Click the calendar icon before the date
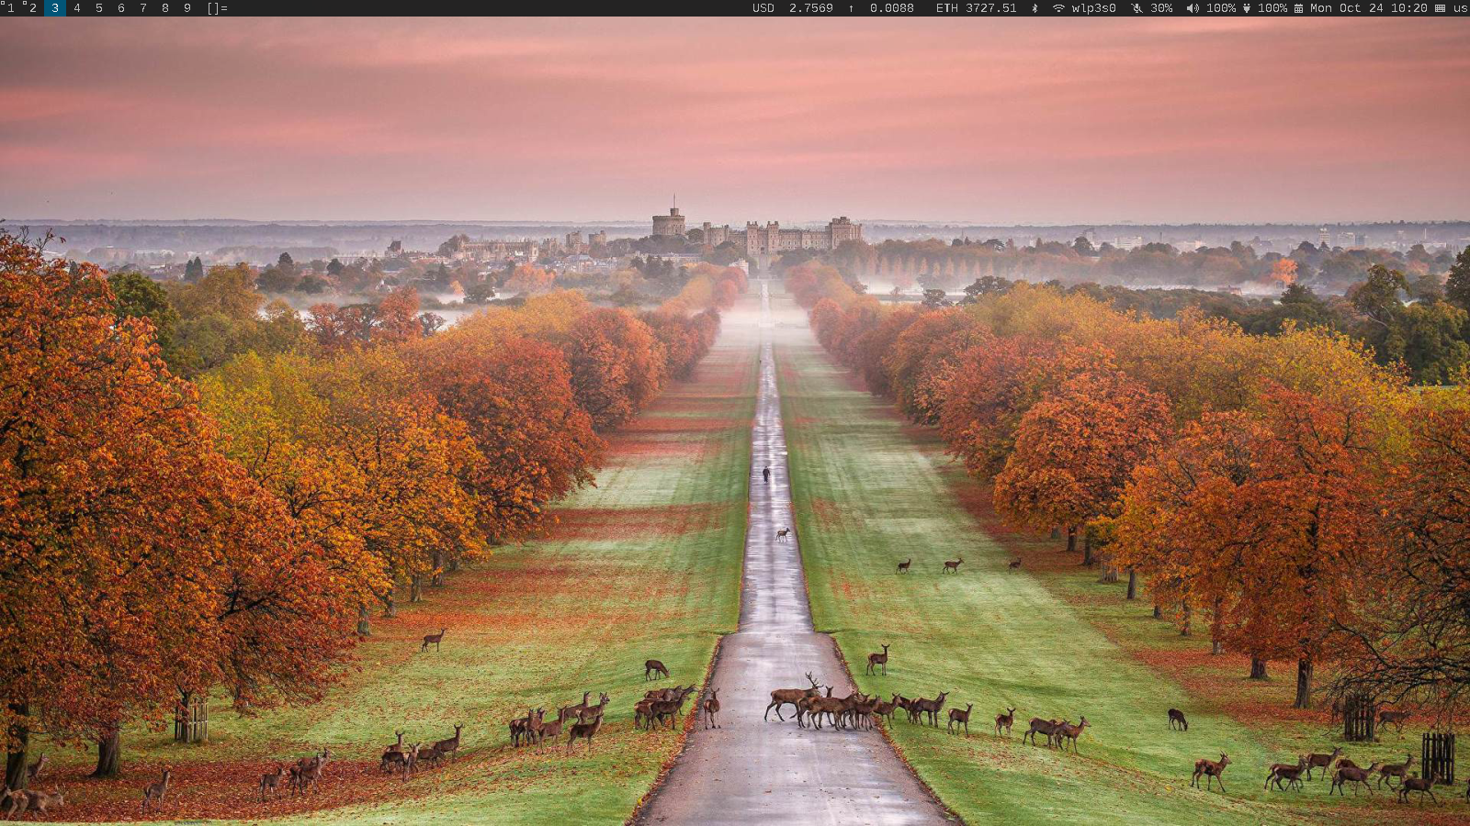 coord(1298,8)
